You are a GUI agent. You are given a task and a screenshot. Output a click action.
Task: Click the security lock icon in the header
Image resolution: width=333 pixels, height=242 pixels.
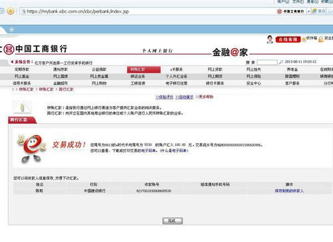pos(321,39)
